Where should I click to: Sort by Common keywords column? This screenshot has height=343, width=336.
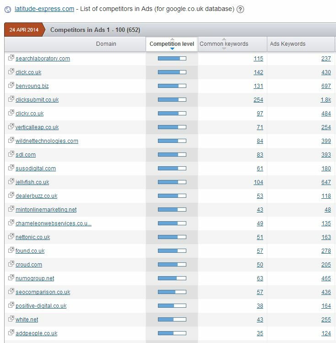point(224,44)
